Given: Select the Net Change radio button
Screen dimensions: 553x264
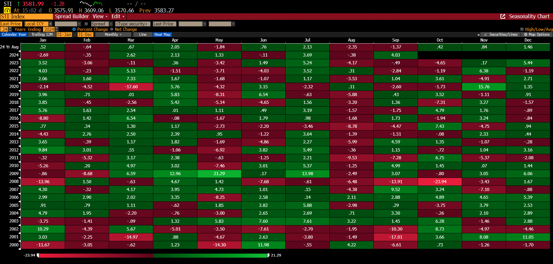Looking at the screenshot, I should [x=112, y=29].
